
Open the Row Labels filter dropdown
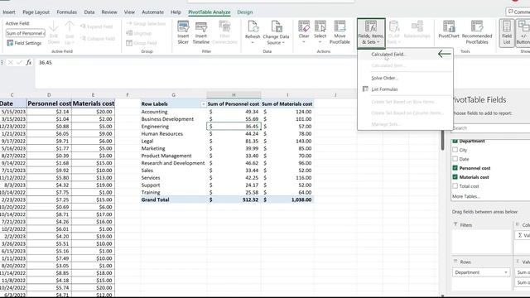point(203,104)
